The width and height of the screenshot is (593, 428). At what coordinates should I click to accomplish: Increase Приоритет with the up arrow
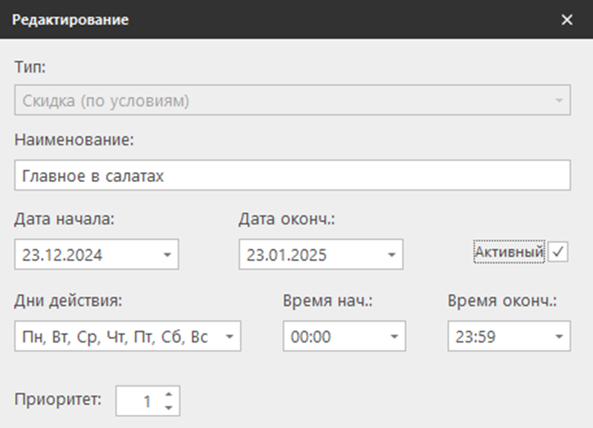coord(169,395)
